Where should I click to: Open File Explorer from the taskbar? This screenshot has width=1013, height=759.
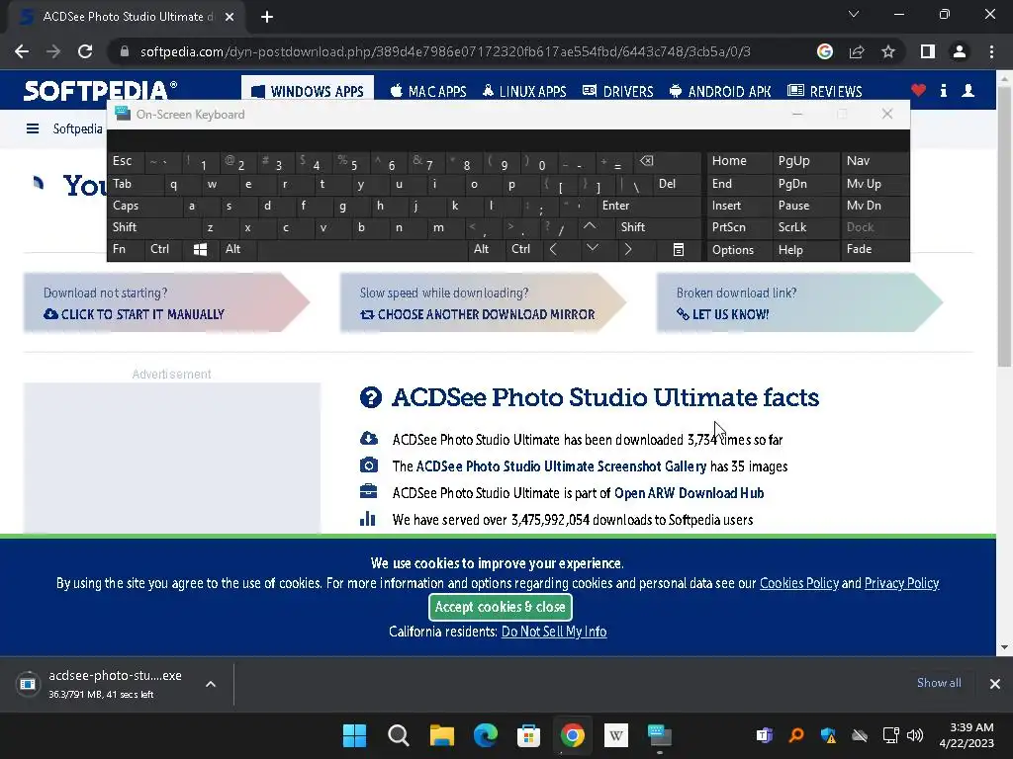coord(442,735)
